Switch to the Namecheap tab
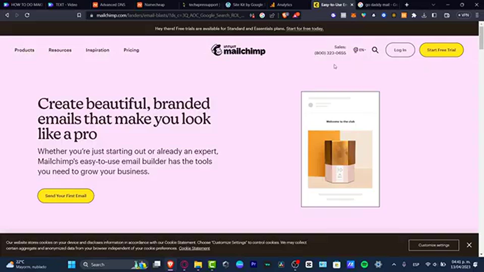 pyautogui.click(x=155, y=5)
